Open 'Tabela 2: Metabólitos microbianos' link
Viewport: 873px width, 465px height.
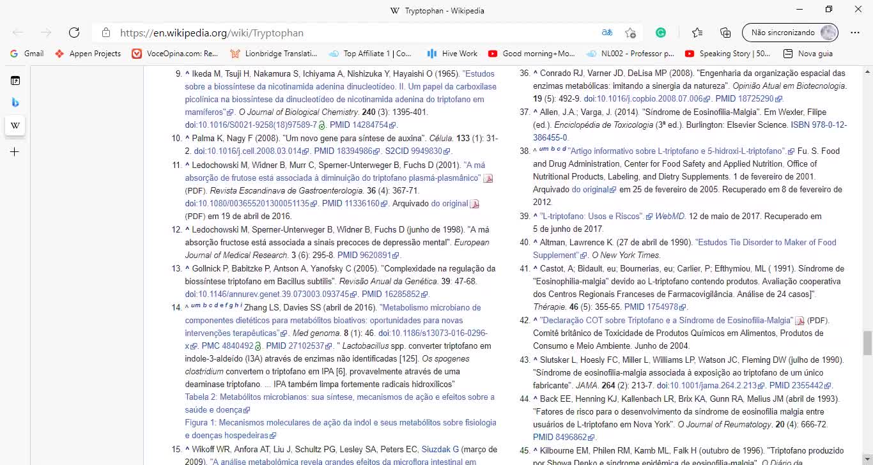pyautogui.click(x=339, y=404)
